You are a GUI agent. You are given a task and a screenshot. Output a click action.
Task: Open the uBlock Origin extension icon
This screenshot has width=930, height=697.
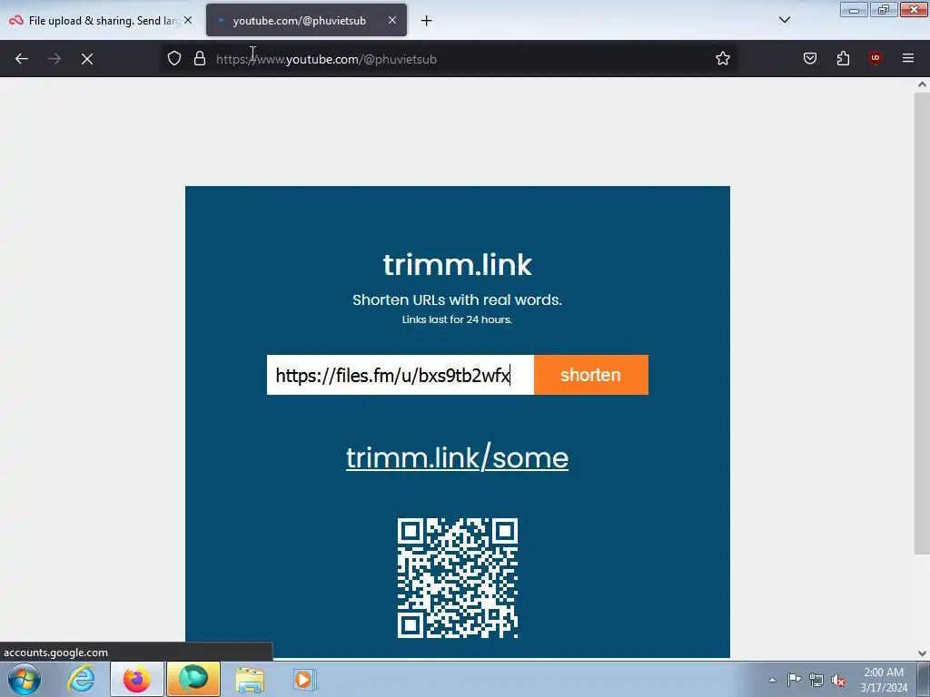pos(875,58)
